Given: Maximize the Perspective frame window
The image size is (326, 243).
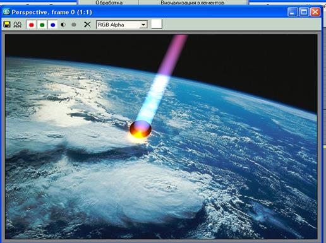Looking at the screenshot, I should pos(304,12).
